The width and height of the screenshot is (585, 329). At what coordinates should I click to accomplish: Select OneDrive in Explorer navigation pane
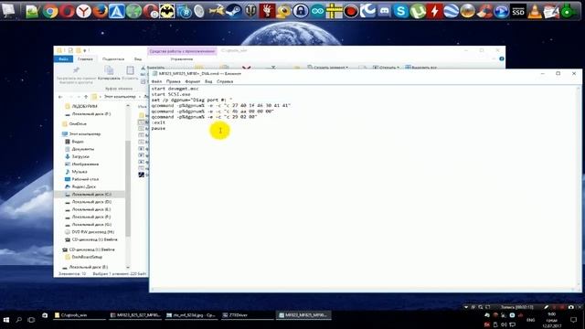pyautogui.click(x=78, y=124)
